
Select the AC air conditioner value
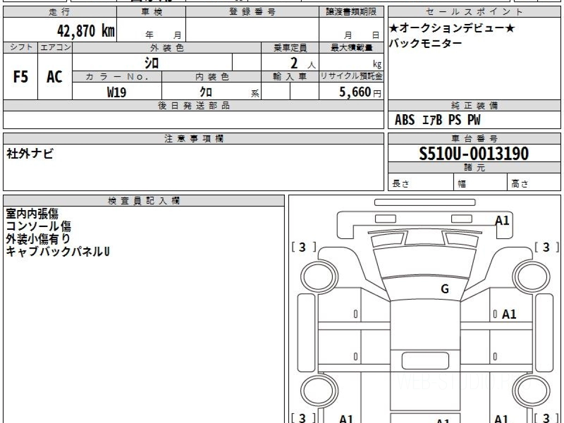click(55, 77)
